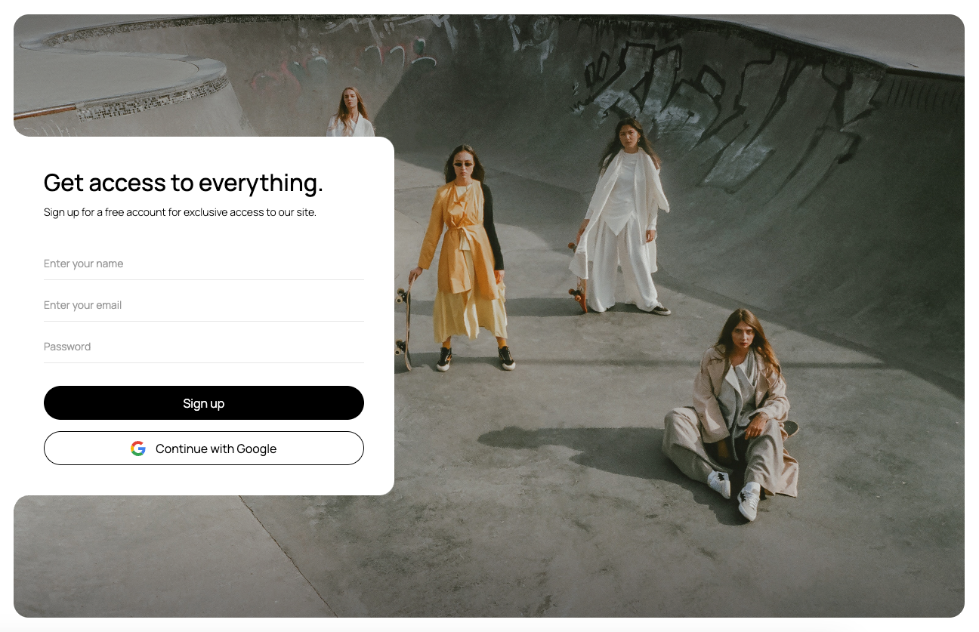Activate the Password input field
The height and width of the screenshot is (632, 979).
coord(204,347)
